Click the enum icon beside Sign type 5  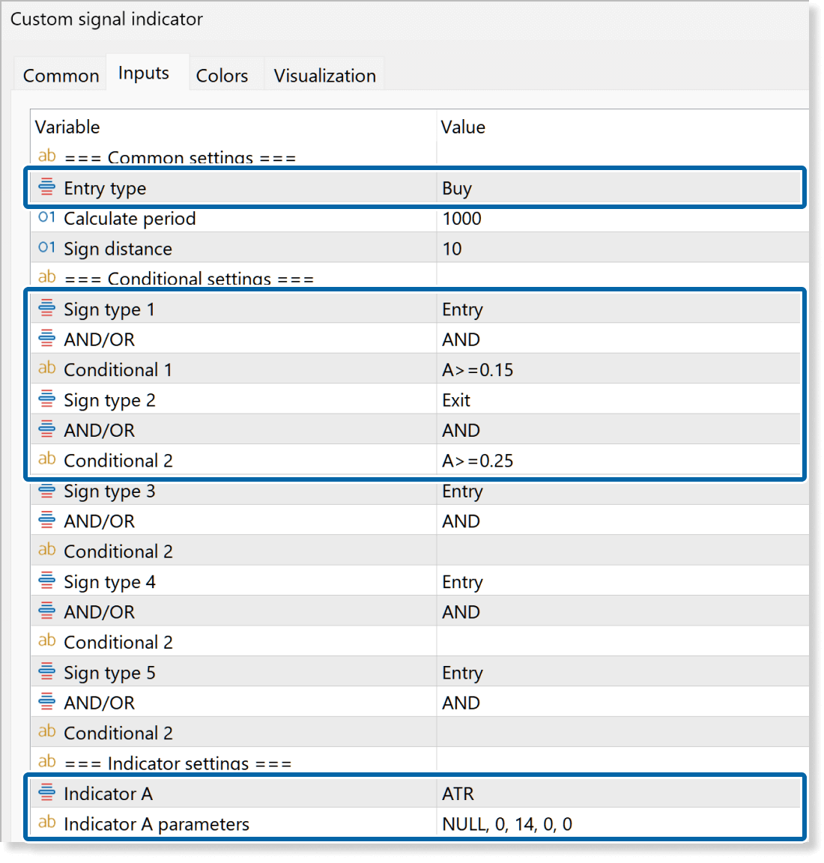(46, 672)
